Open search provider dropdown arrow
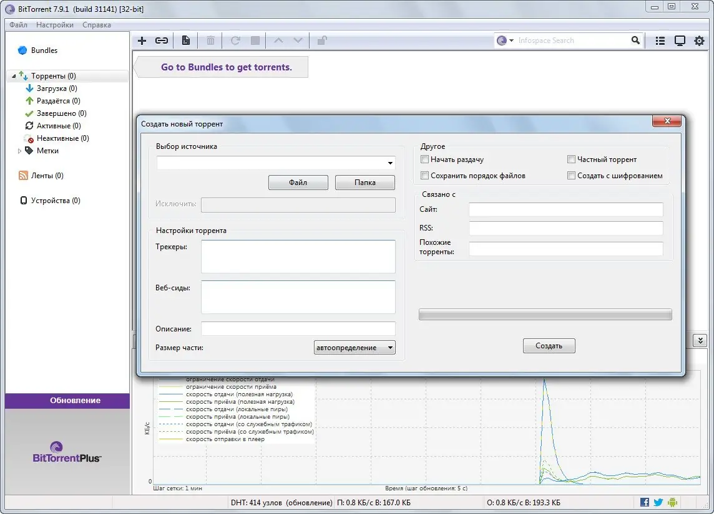The width and height of the screenshot is (714, 514). [511, 40]
